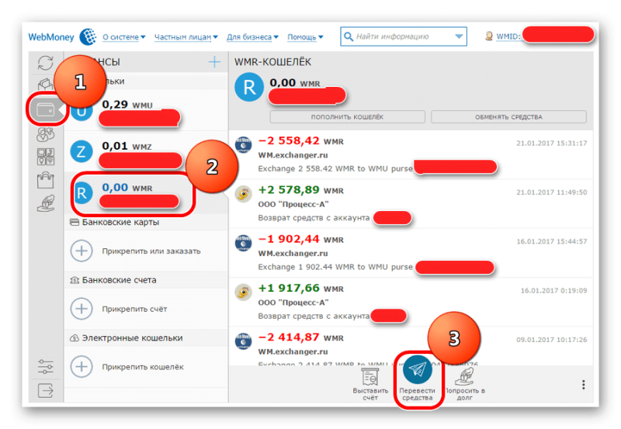Open the contacts people icon in the sidebar
This screenshot has height=429, width=621.
tap(46, 134)
